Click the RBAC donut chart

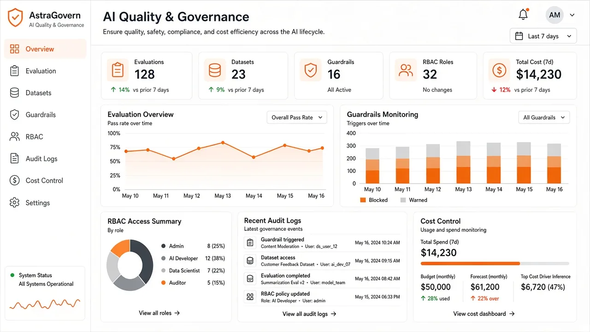(130, 265)
